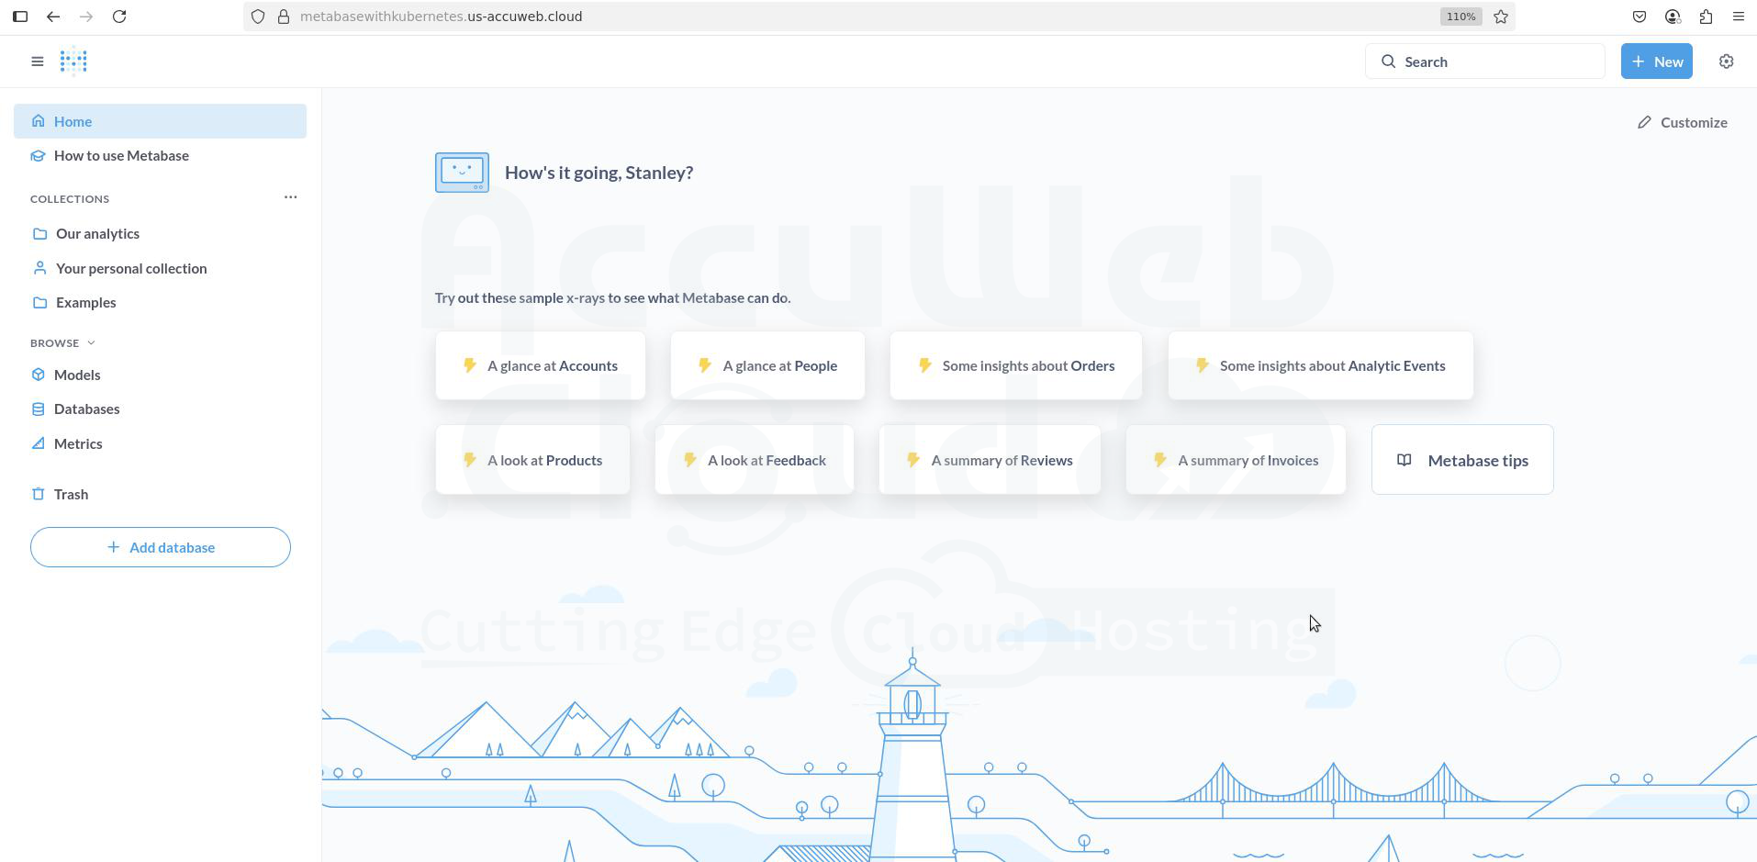
Task: Collapse the Browse section chevron
Action: [x=91, y=343]
